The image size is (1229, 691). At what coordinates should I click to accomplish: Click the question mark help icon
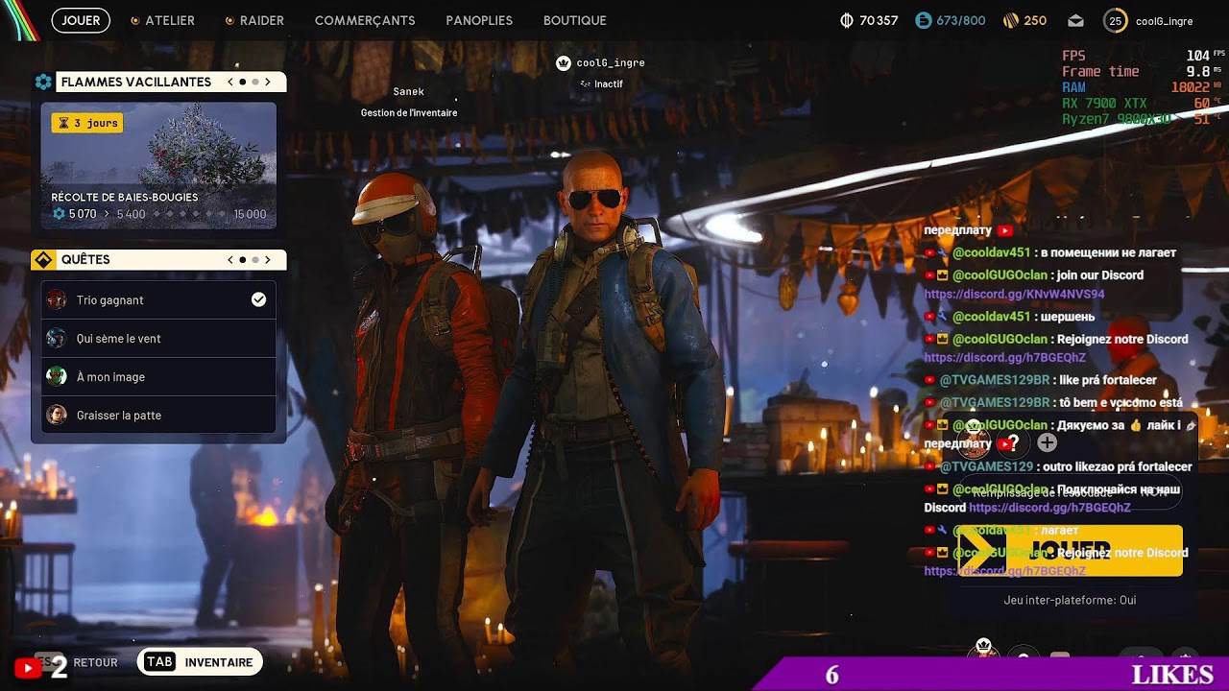pyautogui.click(x=1012, y=443)
